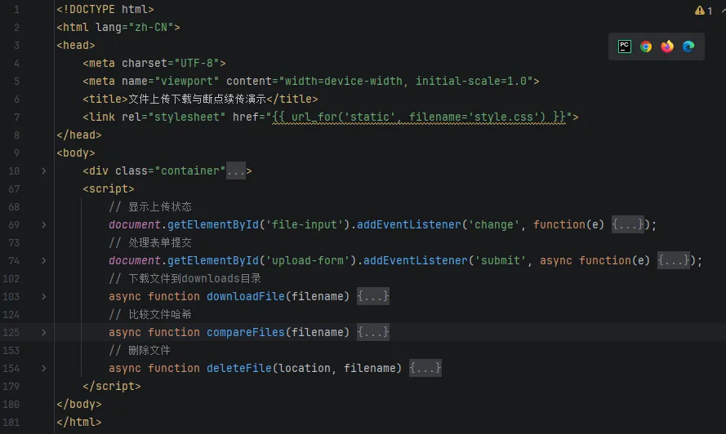Expand the deleteFile function fold arrow
Screen dimensions: 726x434
click(x=43, y=368)
